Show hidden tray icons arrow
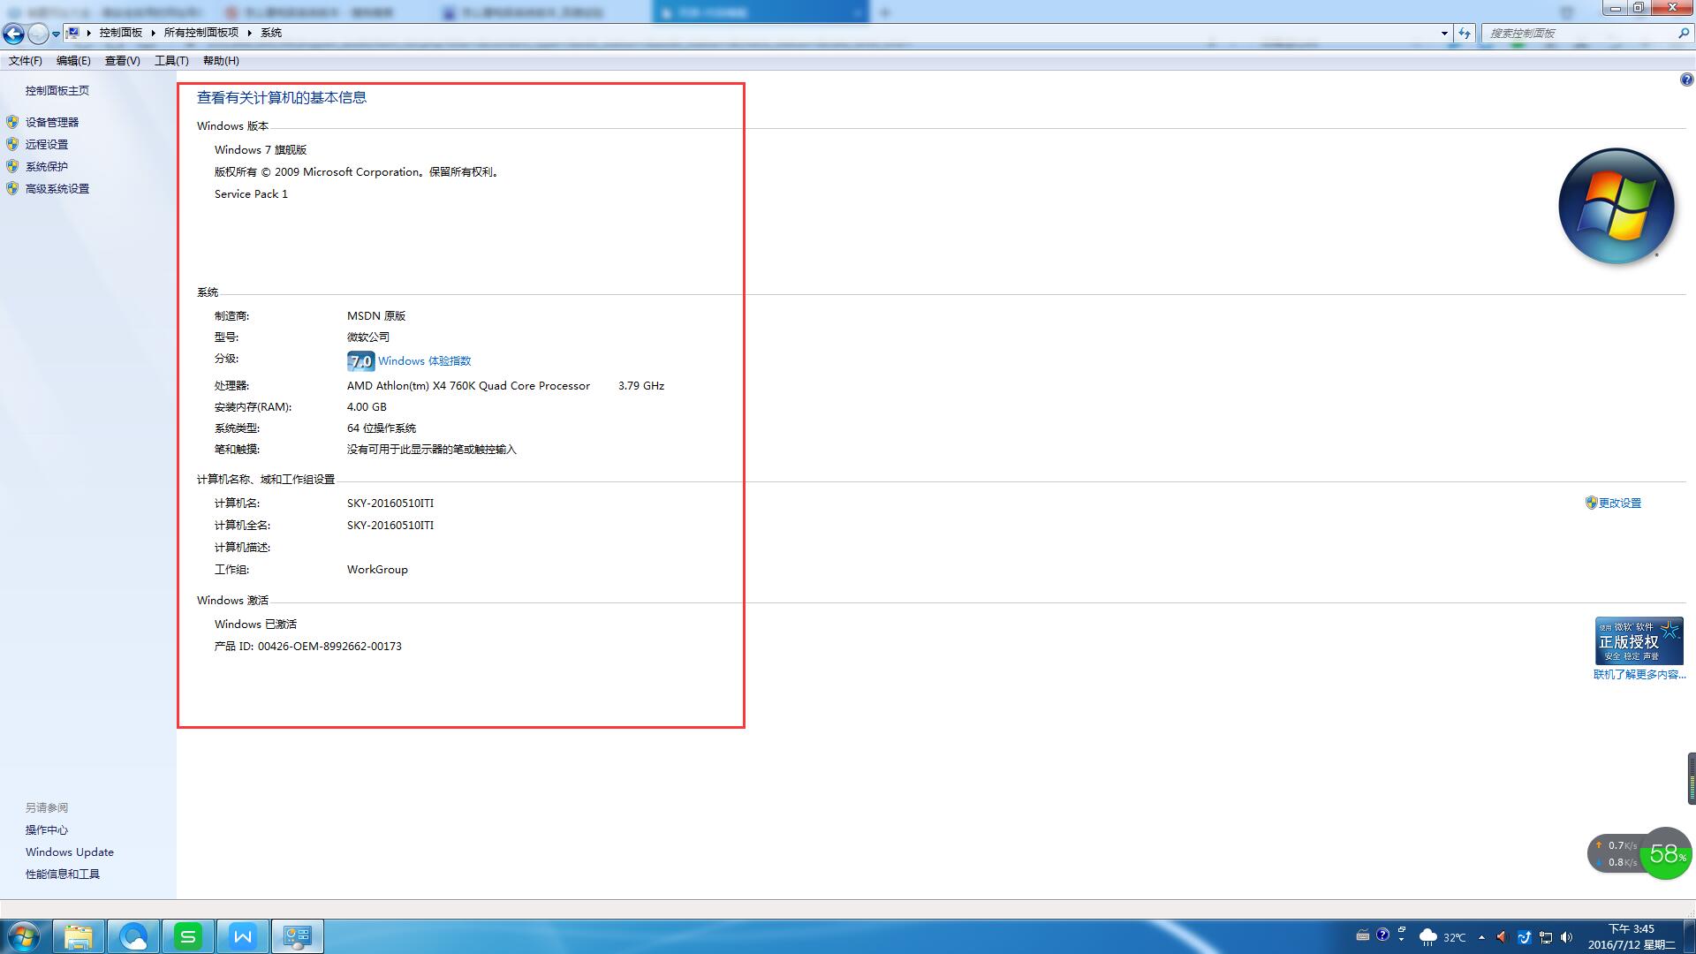Screen dimensions: 1696x954 pos(1481,937)
